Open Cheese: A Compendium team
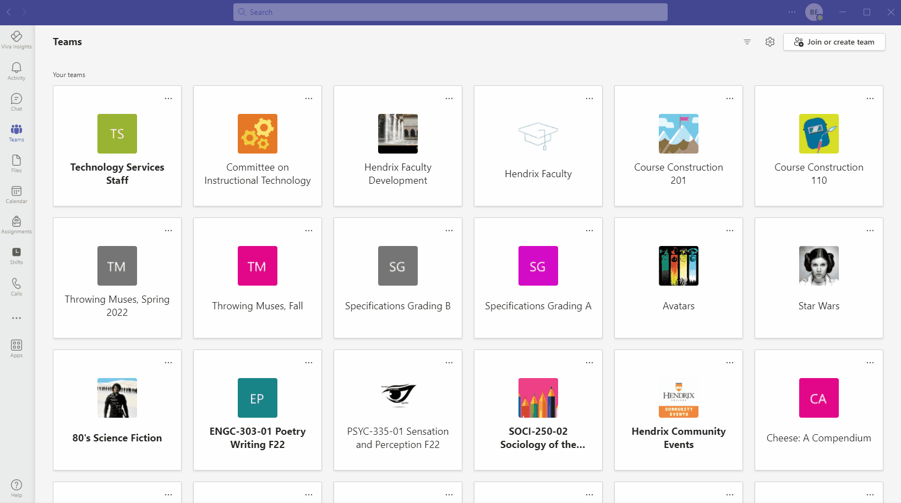Image resolution: width=901 pixels, height=503 pixels. pos(819,410)
